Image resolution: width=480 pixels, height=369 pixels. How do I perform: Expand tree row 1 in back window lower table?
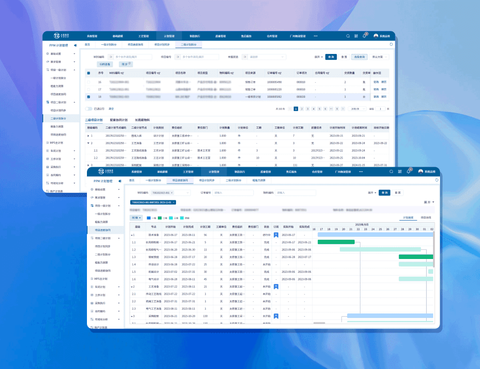[x=88, y=136]
